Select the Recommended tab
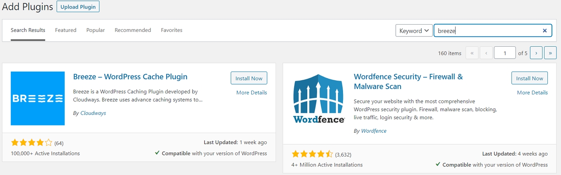The image size is (561, 175). click(133, 30)
